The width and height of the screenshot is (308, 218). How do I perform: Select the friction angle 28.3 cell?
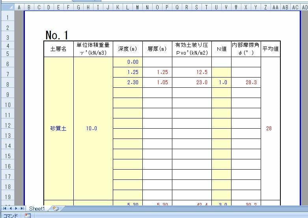(x=246, y=82)
